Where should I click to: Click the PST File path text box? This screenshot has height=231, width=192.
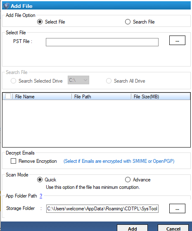(x=102, y=42)
